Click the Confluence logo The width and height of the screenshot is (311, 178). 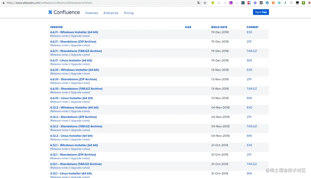tap(64, 12)
